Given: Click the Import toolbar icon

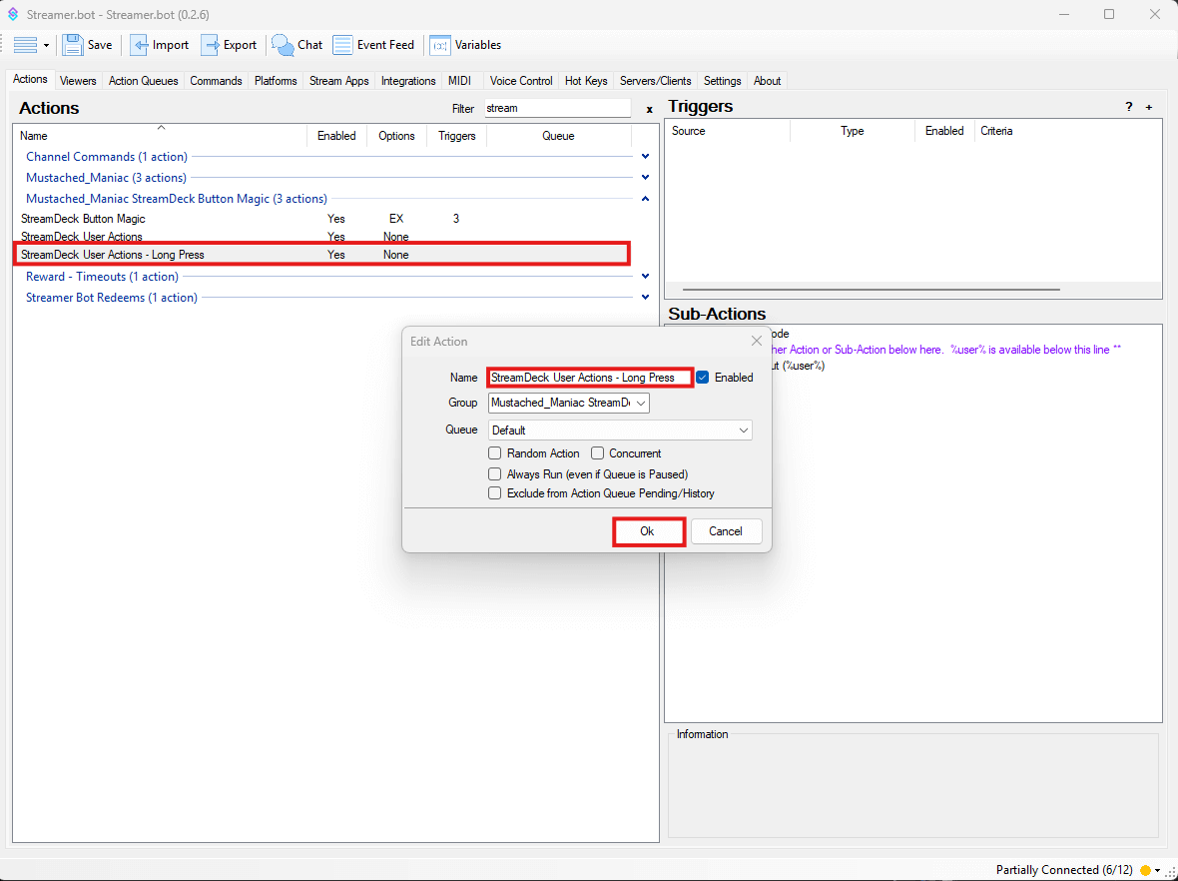Looking at the screenshot, I should click(x=140, y=45).
